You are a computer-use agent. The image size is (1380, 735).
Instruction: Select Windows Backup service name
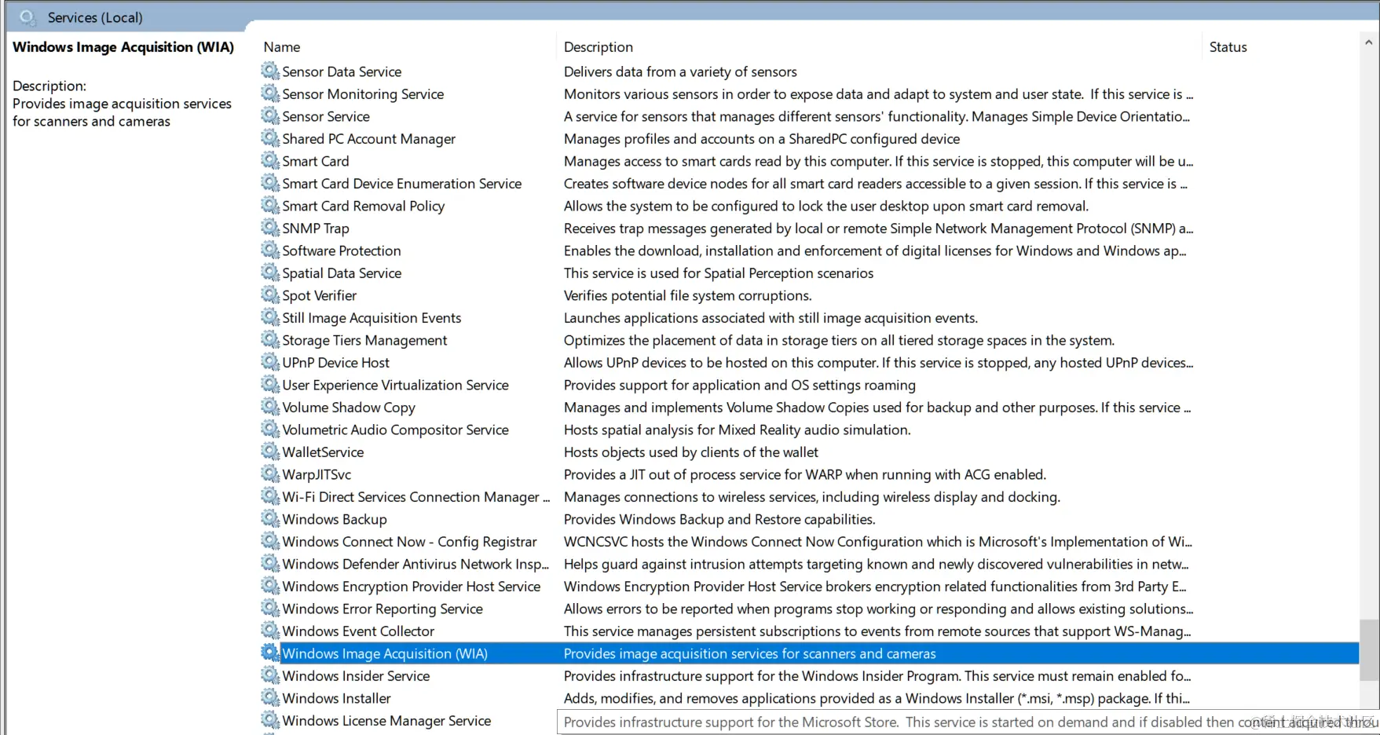335,519
